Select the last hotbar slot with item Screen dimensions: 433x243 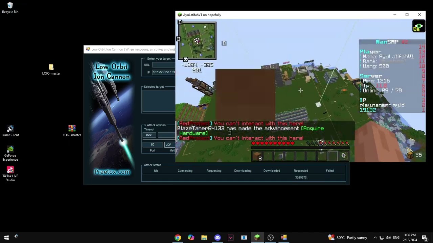pyautogui.click(x=343, y=156)
